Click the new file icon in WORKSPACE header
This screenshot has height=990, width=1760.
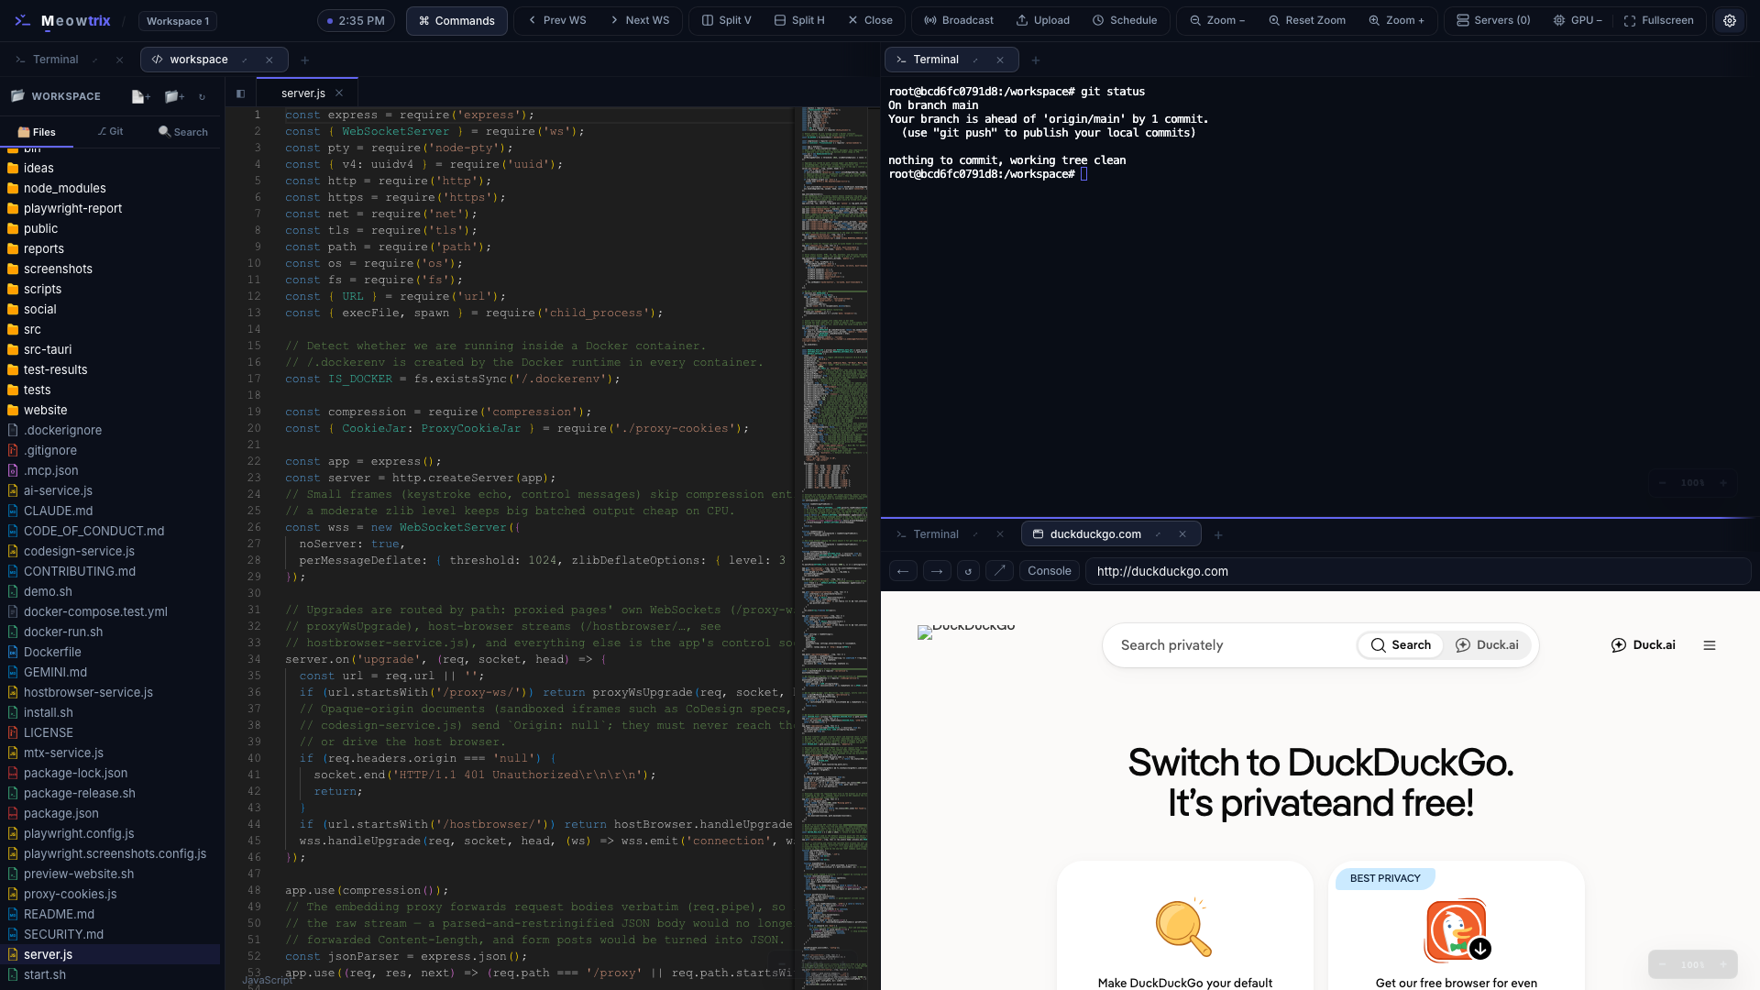pos(140,96)
